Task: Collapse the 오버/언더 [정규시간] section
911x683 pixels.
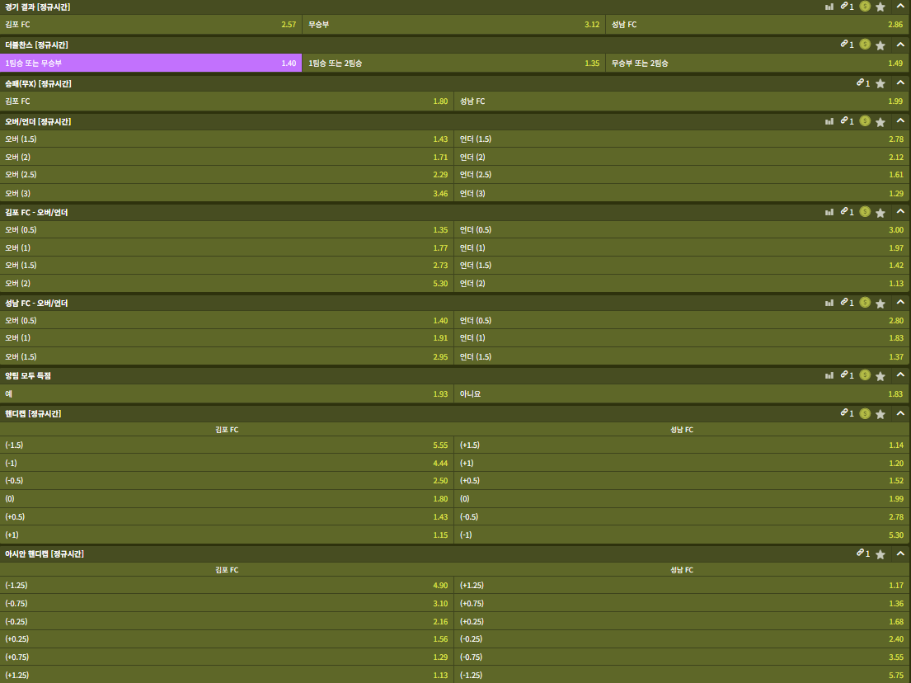Action: point(900,121)
